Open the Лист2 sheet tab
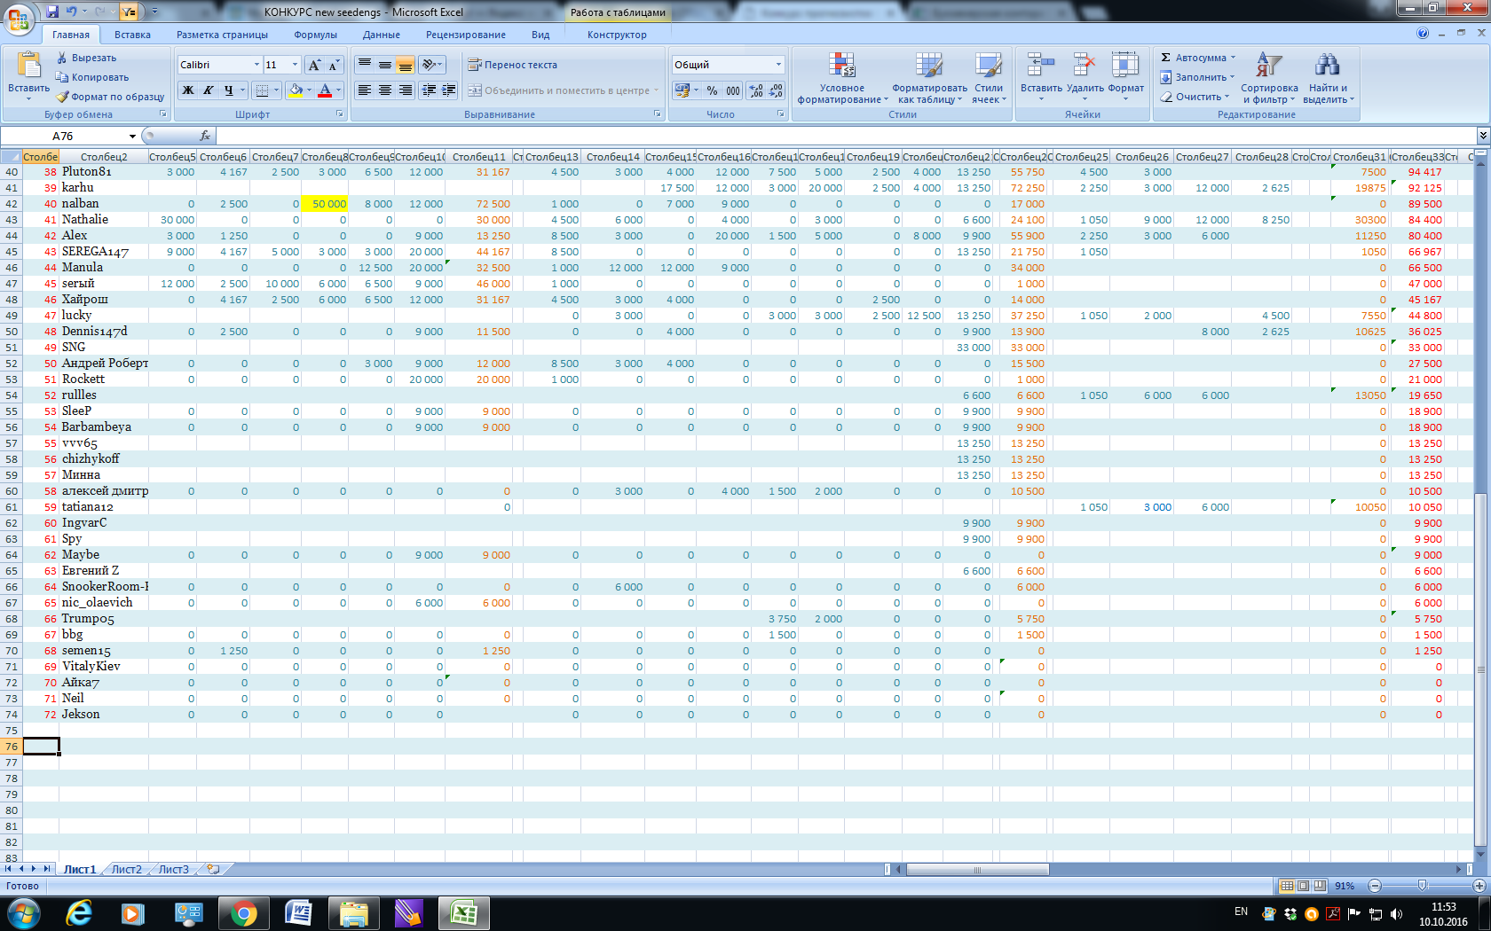Image resolution: width=1491 pixels, height=931 pixels. [x=126, y=870]
